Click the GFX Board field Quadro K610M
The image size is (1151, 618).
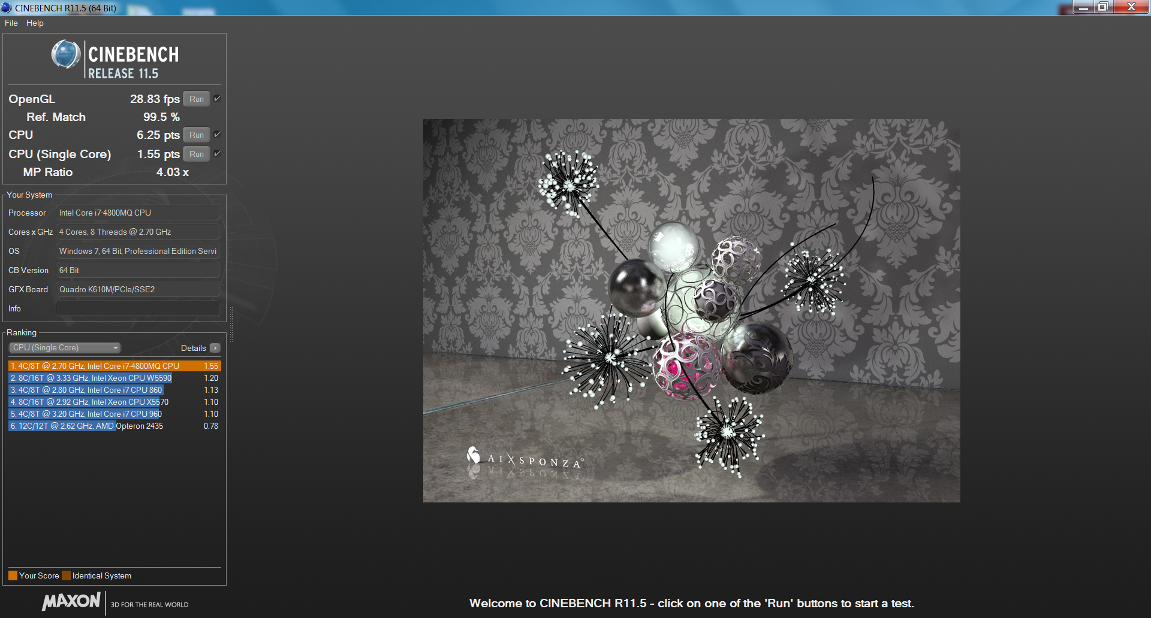[138, 289]
